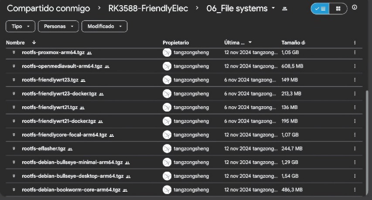Open more actions for rootfs-friendlycore-focal-arm64.tgz
The height and width of the screenshot is (200, 372).
click(355, 135)
